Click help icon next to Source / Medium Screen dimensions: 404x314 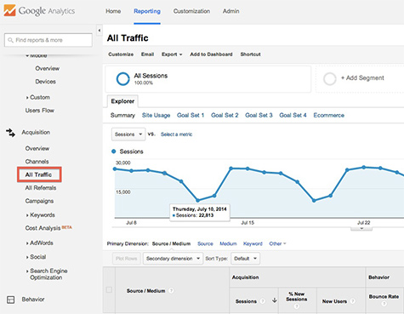point(171,291)
